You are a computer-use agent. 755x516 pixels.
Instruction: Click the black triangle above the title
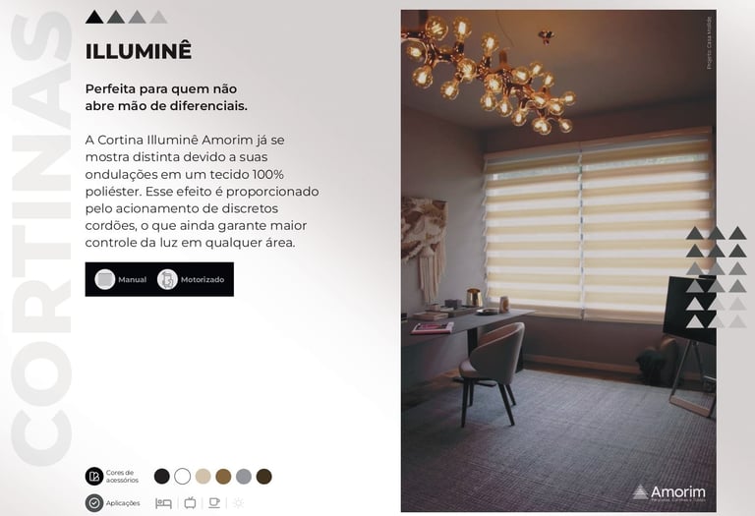[x=94, y=18]
